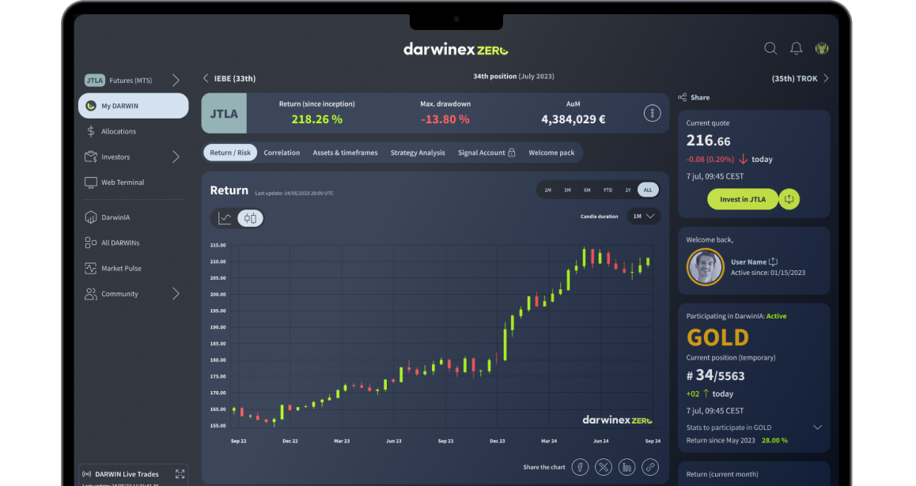Click the 28.00 % return since May 2023
This screenshot has height=486, width=916.
tap(774, 440)
